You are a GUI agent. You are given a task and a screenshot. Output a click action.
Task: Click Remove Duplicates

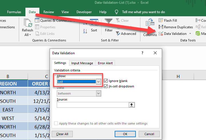176,27
